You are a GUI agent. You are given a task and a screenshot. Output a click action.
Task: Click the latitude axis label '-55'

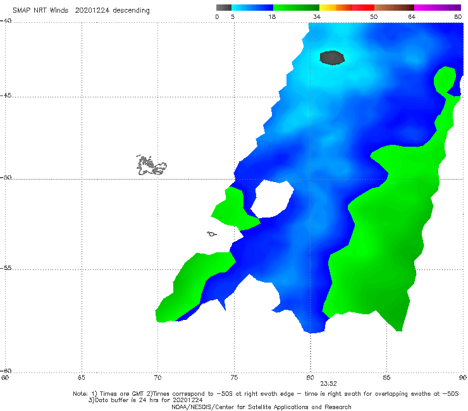pyautogui.click(x=6, y=268)
